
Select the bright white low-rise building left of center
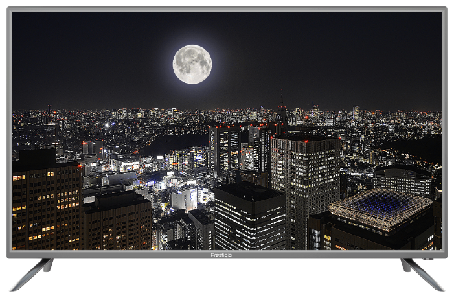(185, 198)
